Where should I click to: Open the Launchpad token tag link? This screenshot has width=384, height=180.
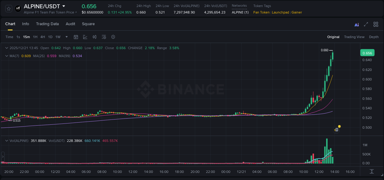[x=280, y=12]
